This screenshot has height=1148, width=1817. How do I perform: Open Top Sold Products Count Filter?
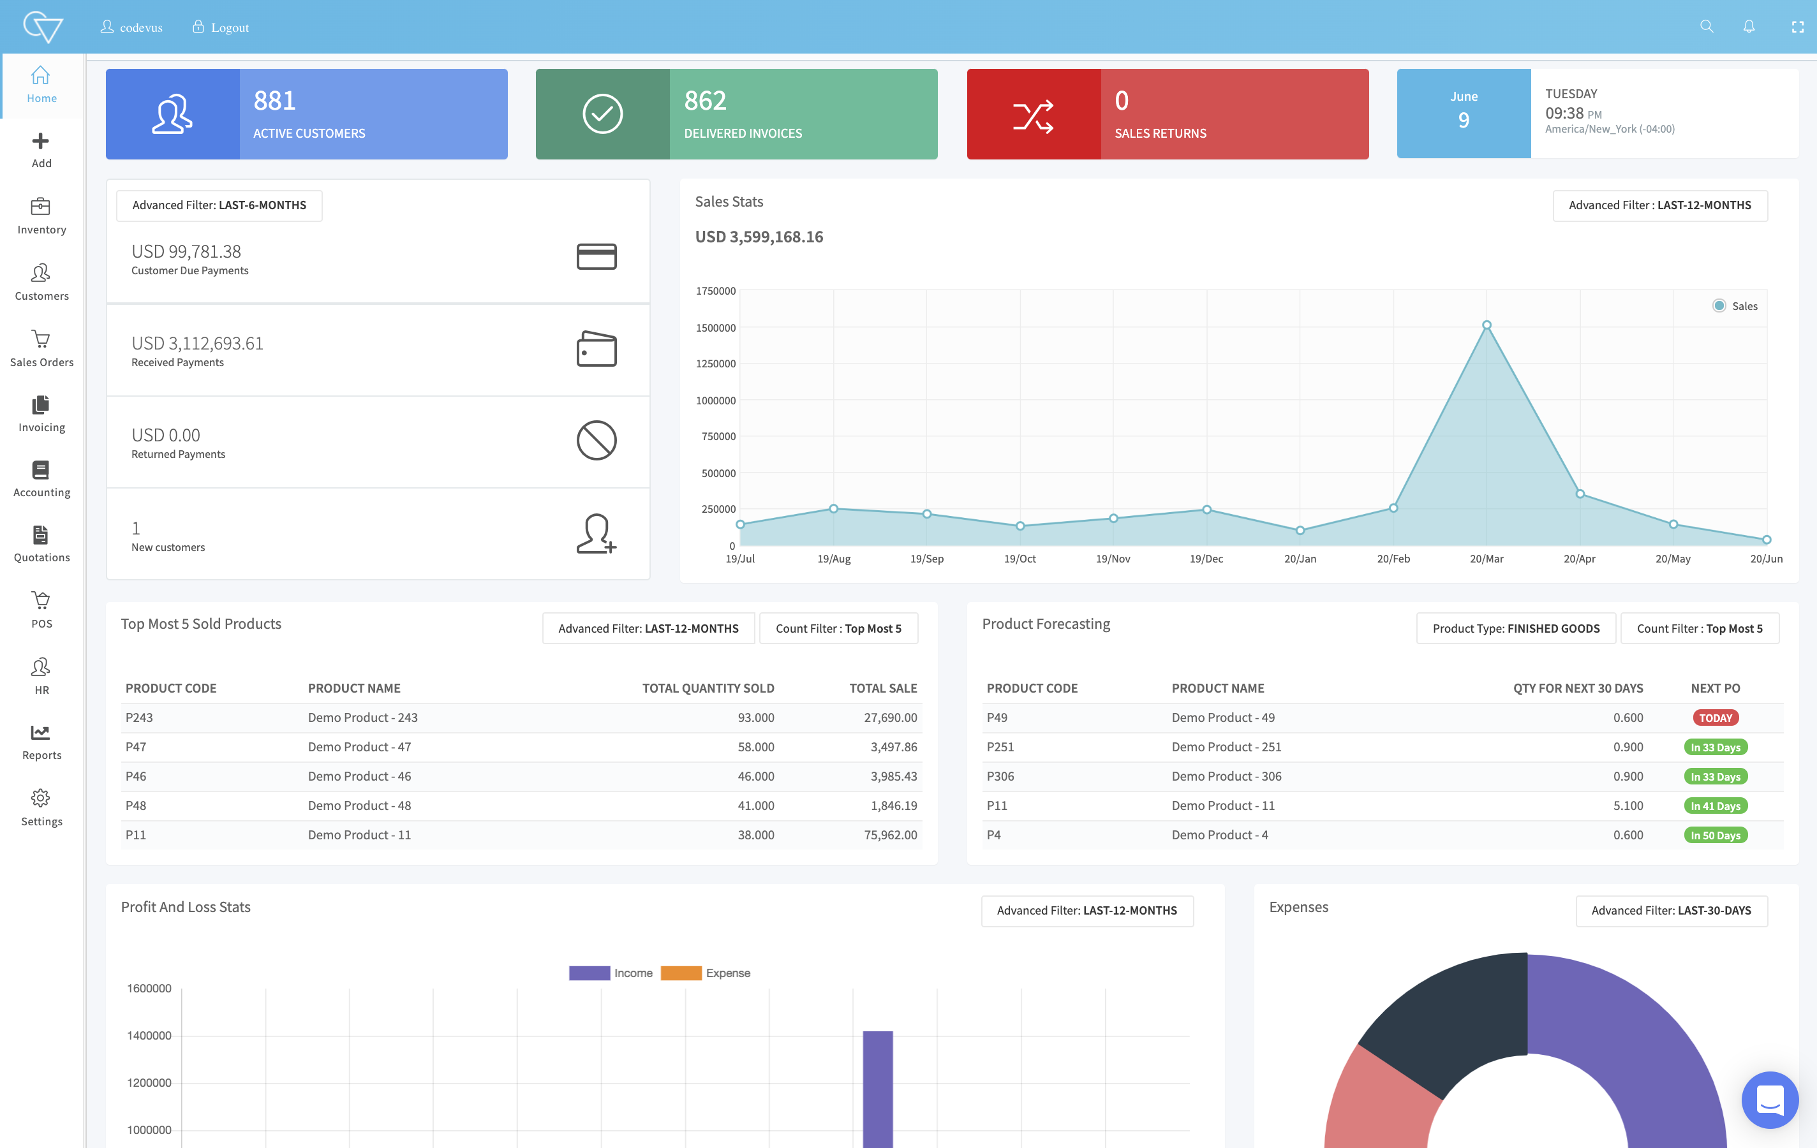[838, 628]
